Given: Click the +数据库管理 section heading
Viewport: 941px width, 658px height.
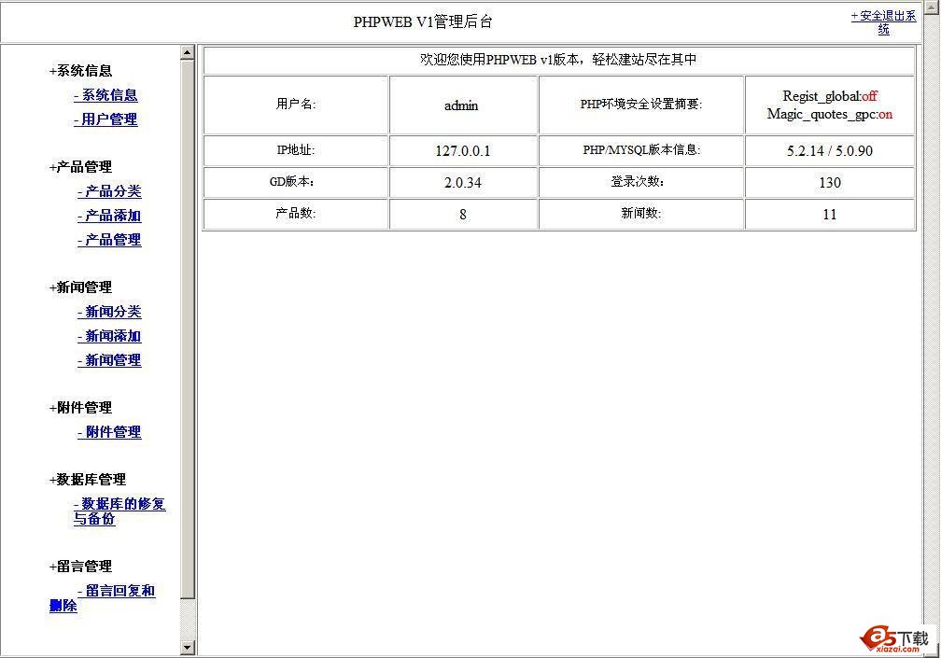Looking at the screenshot, I should [88, 480].
